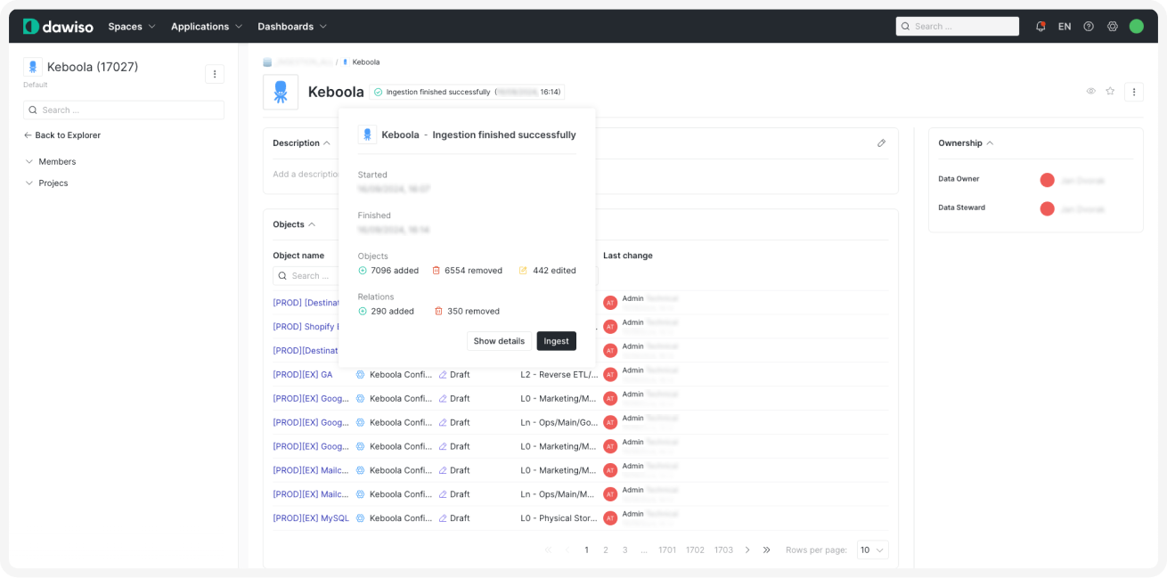Click the red status dot next to Data Owner

click(x=1047, y=179)
